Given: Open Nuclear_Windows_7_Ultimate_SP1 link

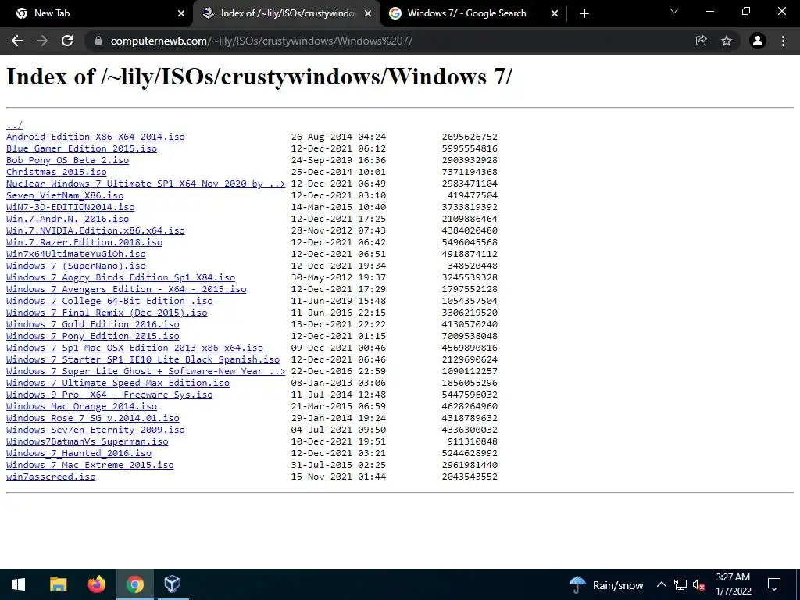Looking at the screenshot, I should click(x=145, y=184).
